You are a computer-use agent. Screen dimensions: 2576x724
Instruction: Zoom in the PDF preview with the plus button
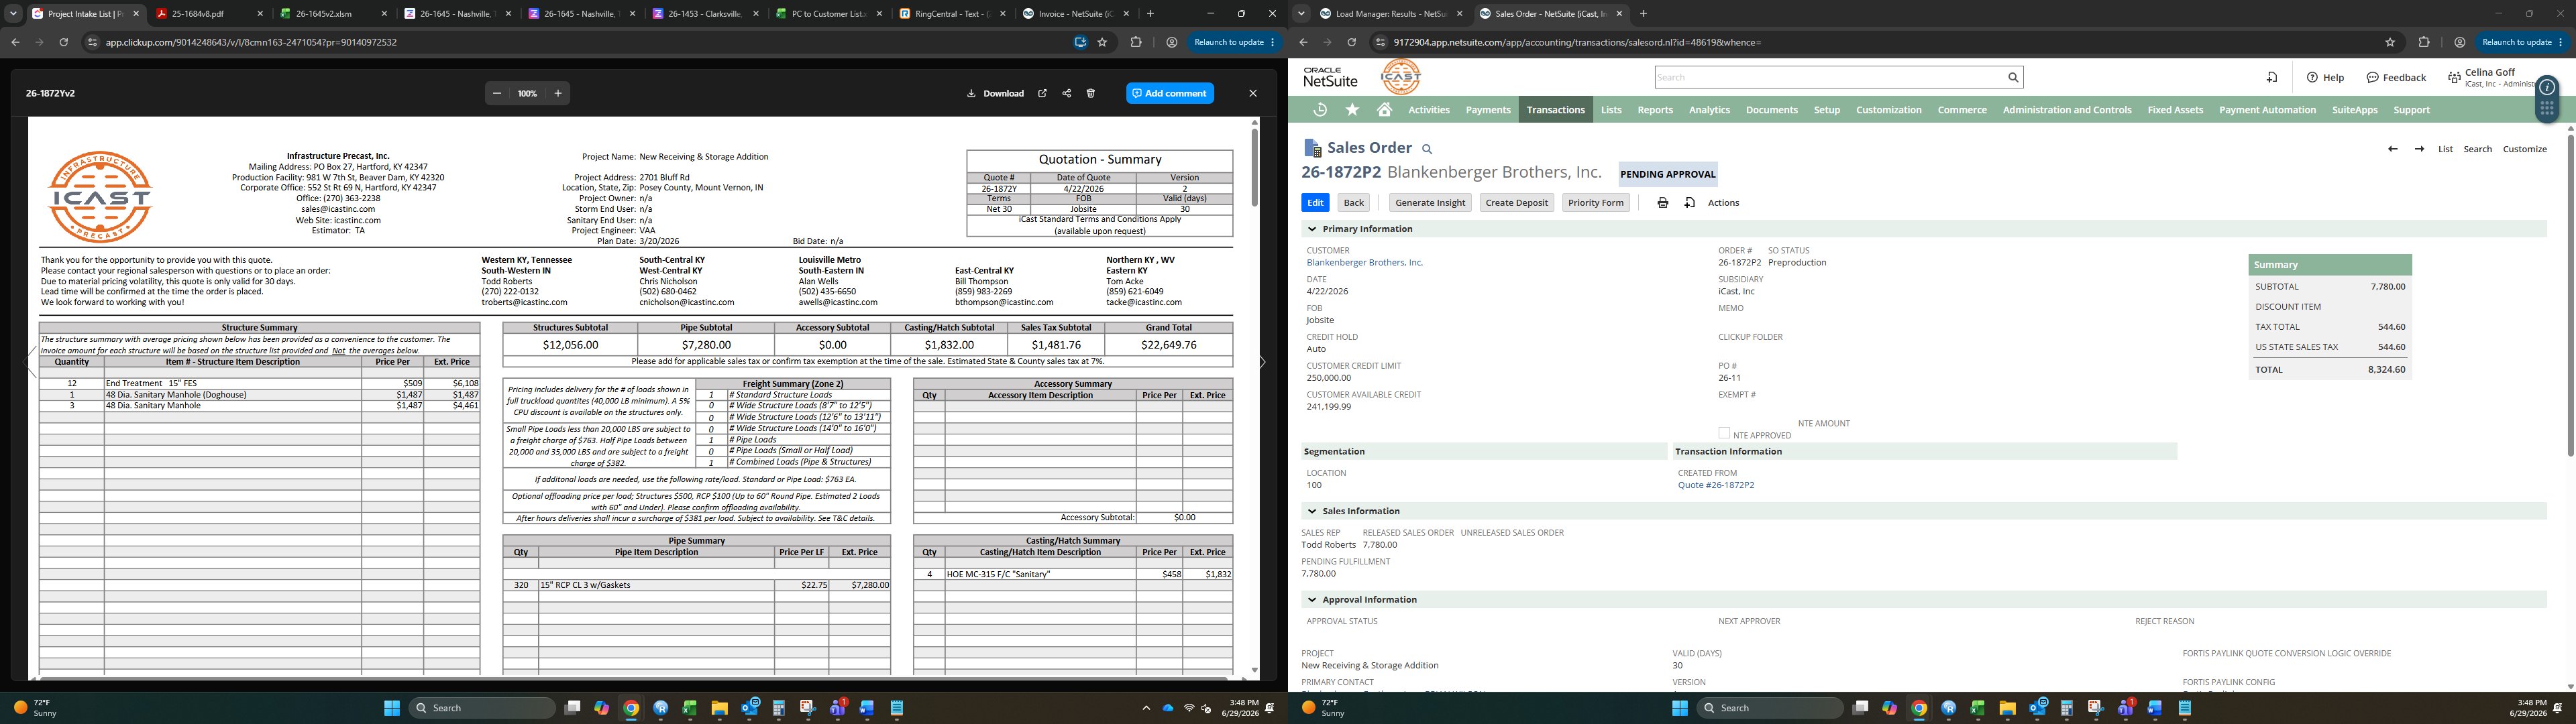[x=558, y=93]
